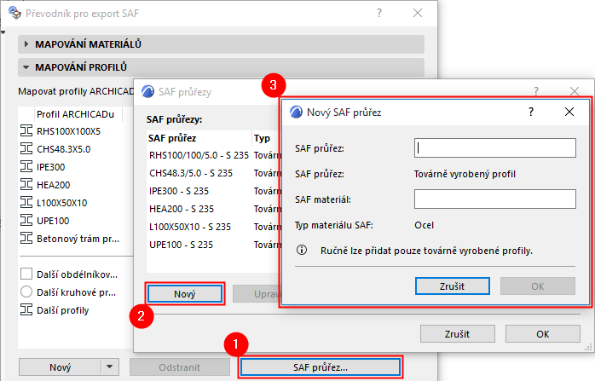Click partially hidden Upravit button
Viewport: 595px width, 381px height.
click(x=256, y=294)
